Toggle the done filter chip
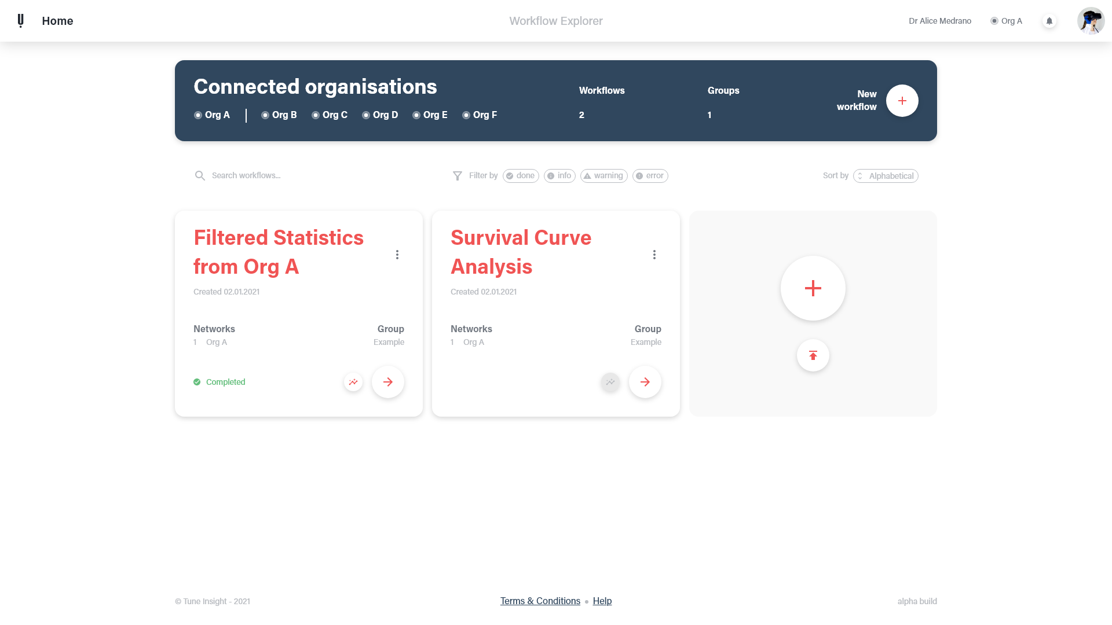The image size is (1112, 625). [521, 176]
